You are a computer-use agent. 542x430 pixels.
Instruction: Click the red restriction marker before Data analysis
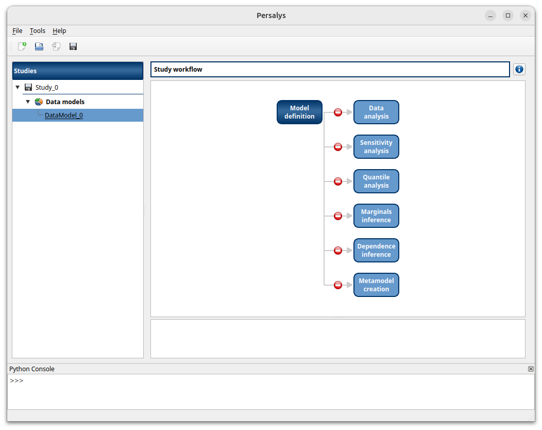(x=337, y=112)
